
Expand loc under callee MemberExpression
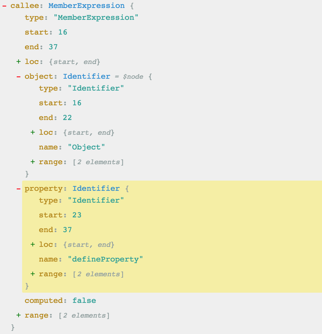18,61
